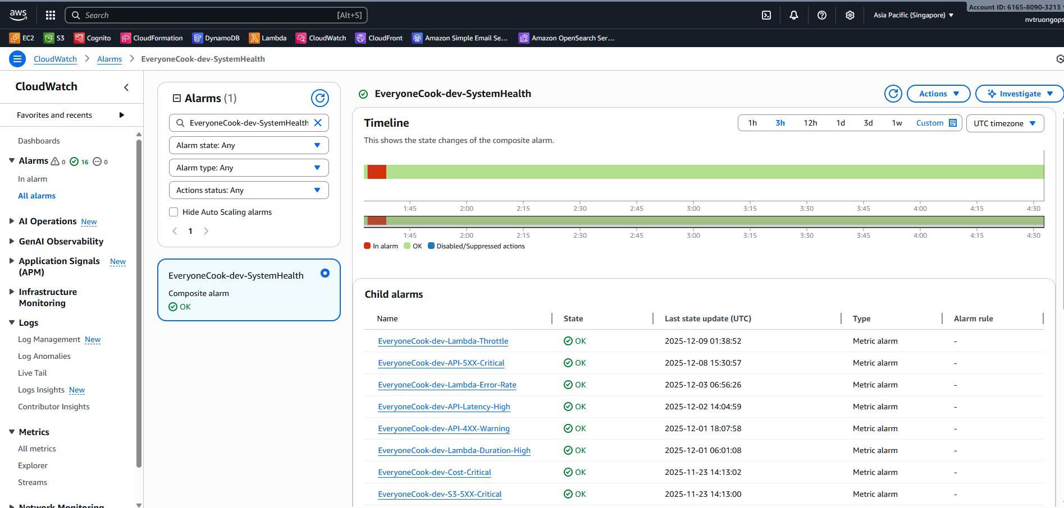Open the Asia Pacific (Singapore) region selector

pos(914,15)
